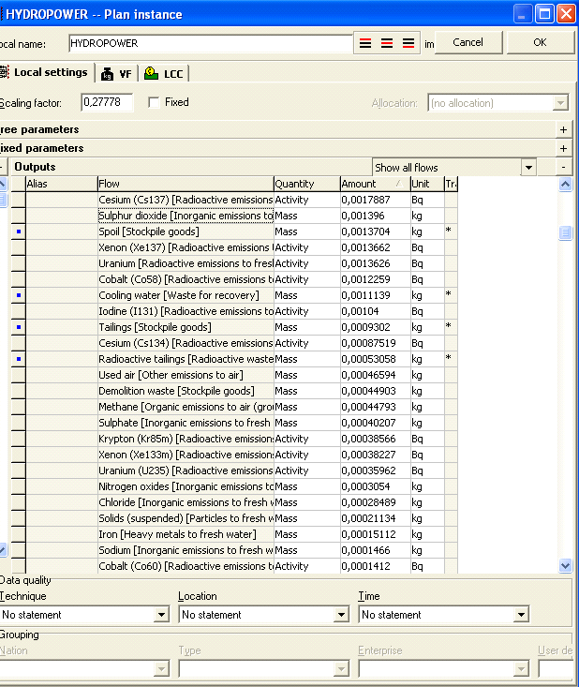The width and height of the screenshot is (579, 687).
Task: Click the local name HYDROPOWER field
Action: click(x=211, y=43)
